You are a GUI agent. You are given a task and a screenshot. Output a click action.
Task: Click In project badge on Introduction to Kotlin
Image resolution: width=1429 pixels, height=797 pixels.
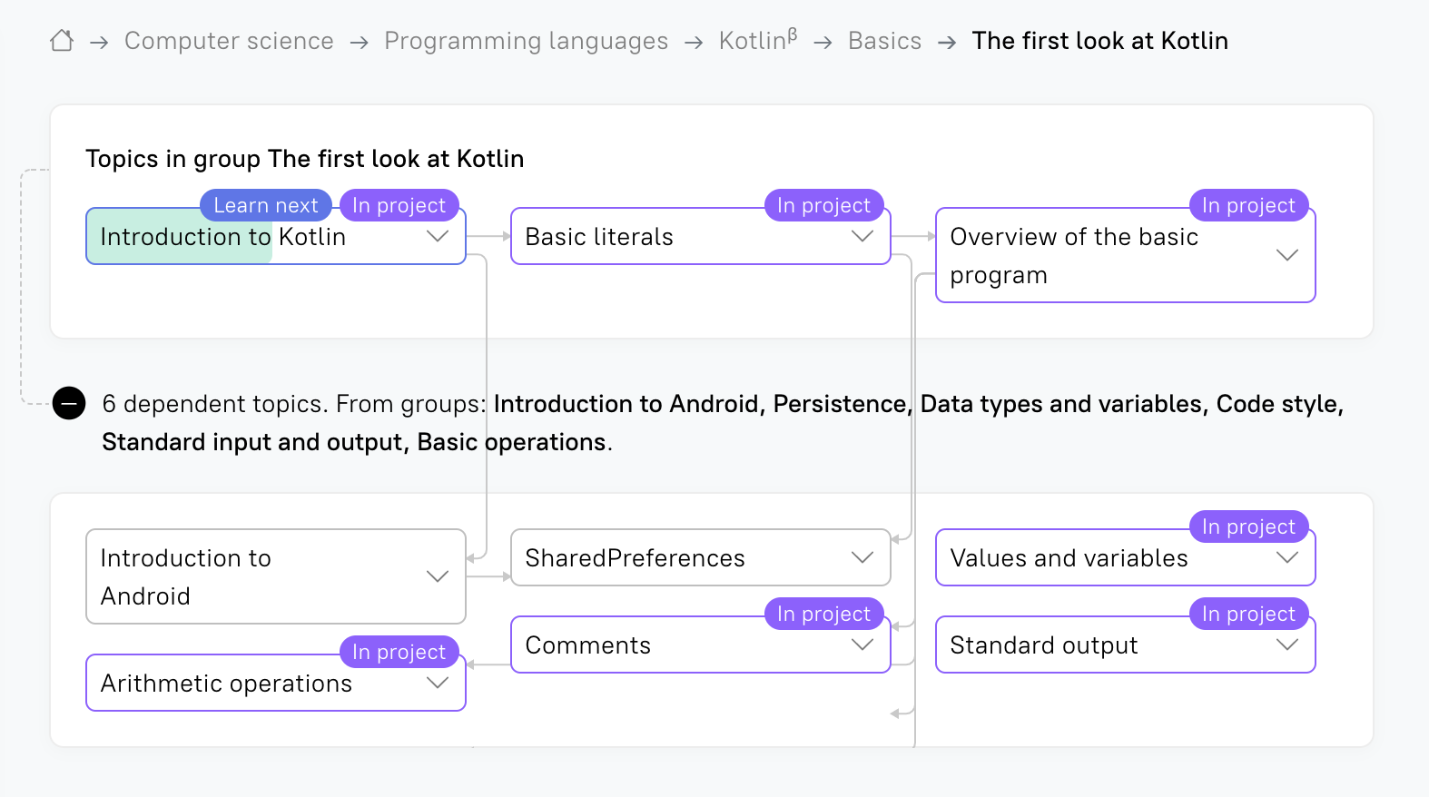click(399, 205)
